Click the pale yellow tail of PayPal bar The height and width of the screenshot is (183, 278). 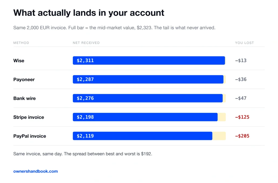(219, 136)
